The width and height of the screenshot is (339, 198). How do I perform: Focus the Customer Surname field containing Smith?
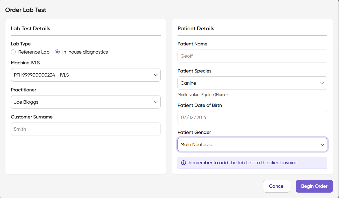(86, 129)
